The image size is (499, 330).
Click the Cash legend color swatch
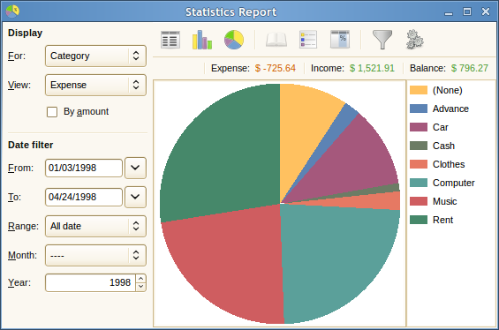pyautogui.click(x=419, y=146)
